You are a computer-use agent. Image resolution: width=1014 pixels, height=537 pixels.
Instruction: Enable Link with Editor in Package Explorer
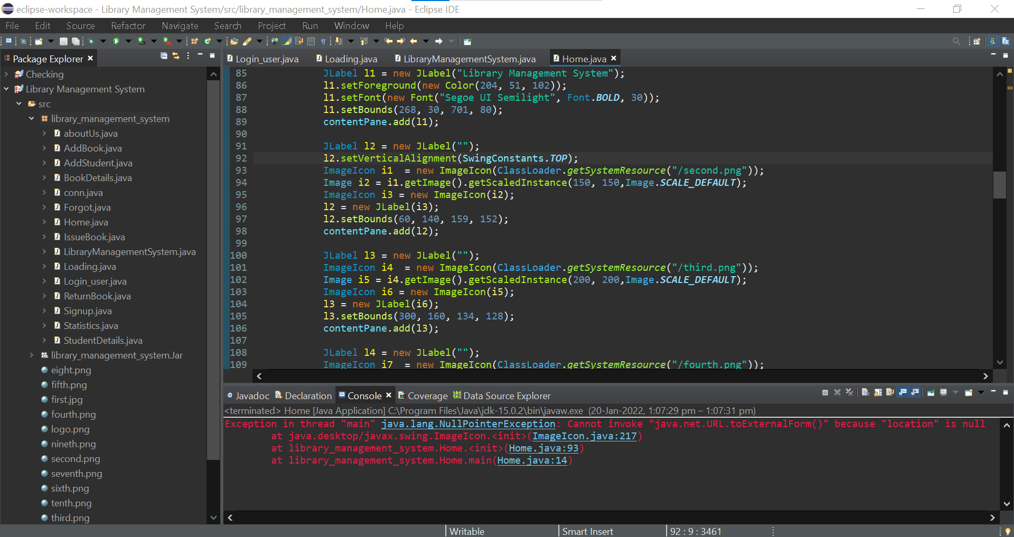click(x=176, y=56)
